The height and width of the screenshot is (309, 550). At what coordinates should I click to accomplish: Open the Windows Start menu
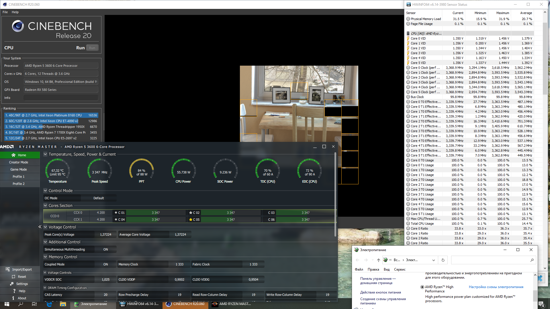pyautogui.click(x=6, y=304)
